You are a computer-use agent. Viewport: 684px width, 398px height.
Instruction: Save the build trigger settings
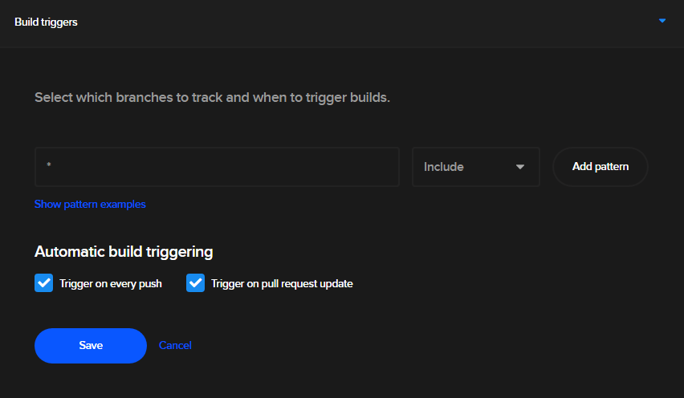(91, 346)
